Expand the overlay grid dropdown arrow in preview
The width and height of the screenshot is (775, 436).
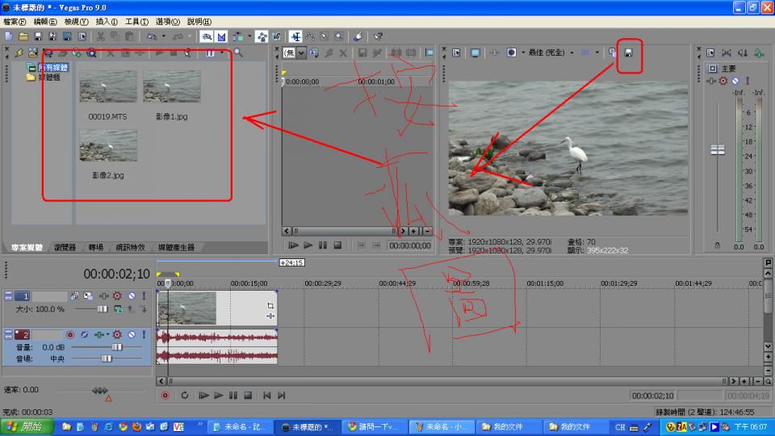pos(598,53)
